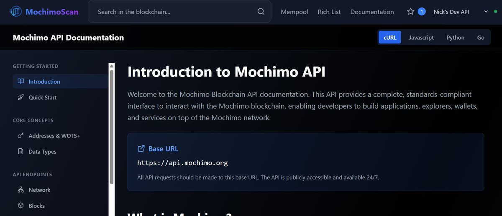
Task: Switch to the Go code tab
Action: (481, 37)
